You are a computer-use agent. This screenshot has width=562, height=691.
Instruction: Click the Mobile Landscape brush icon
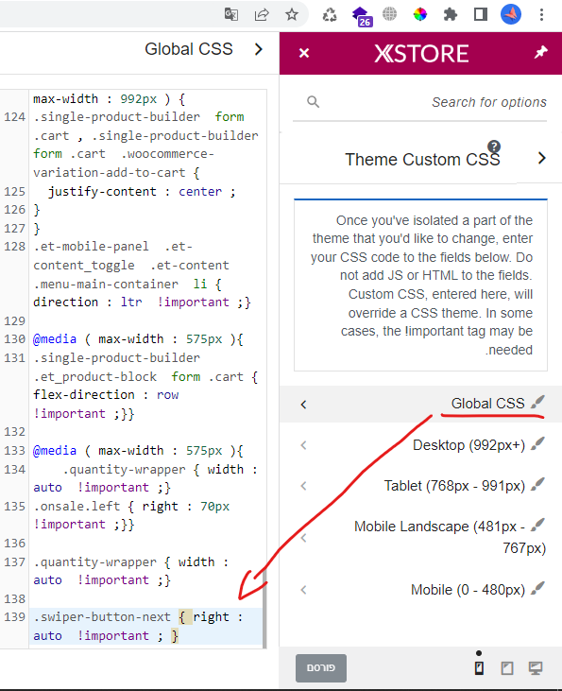(x=537, y=525)
